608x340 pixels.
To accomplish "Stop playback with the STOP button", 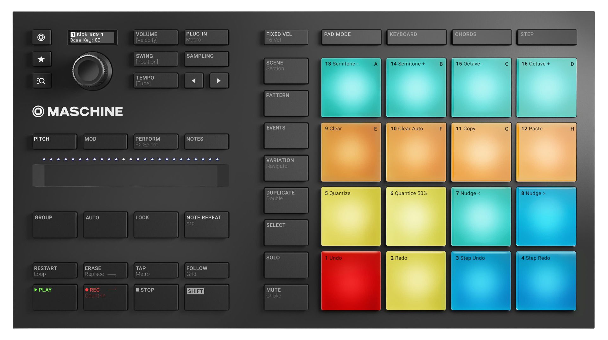I will tap(156, 297).
